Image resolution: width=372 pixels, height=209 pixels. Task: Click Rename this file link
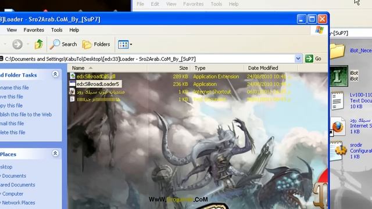click(x=14, y=88)
